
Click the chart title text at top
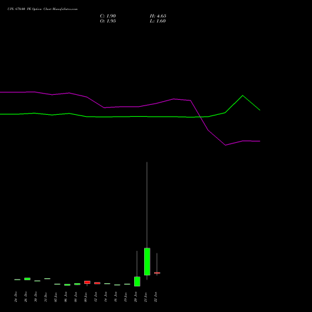click(42, 9)
